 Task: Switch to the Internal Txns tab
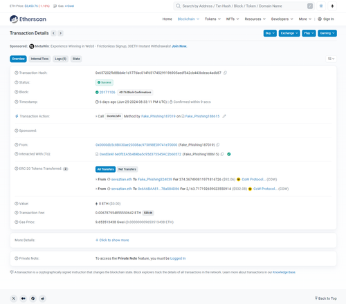[39, 59]
